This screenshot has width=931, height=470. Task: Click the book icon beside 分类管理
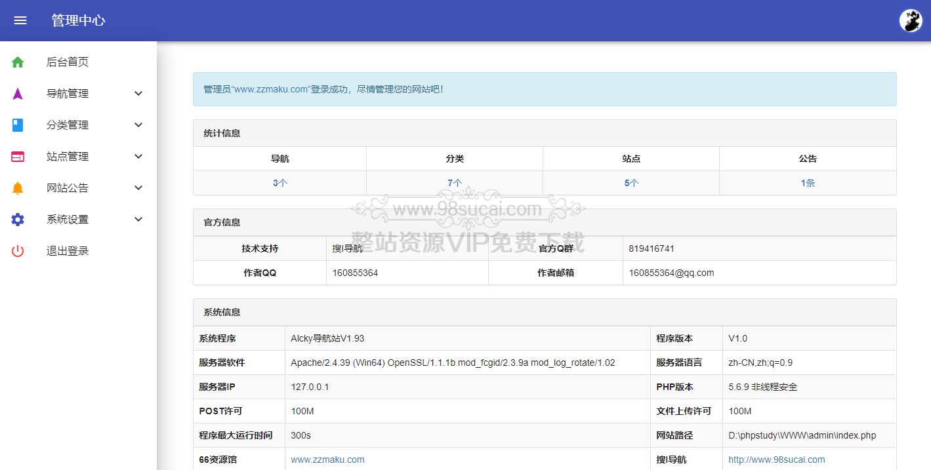click(17, 125)
